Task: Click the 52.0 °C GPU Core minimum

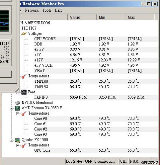Action: click(x=105, y=150)
